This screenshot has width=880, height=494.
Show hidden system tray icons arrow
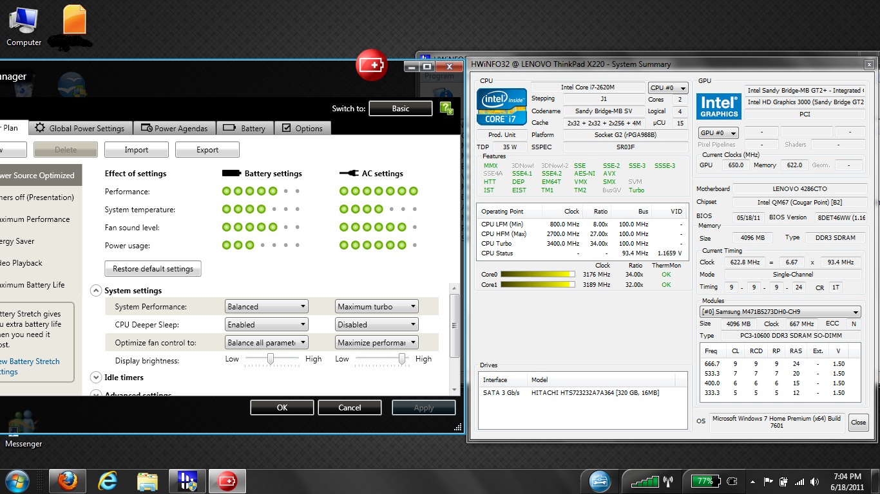(753, 481)
